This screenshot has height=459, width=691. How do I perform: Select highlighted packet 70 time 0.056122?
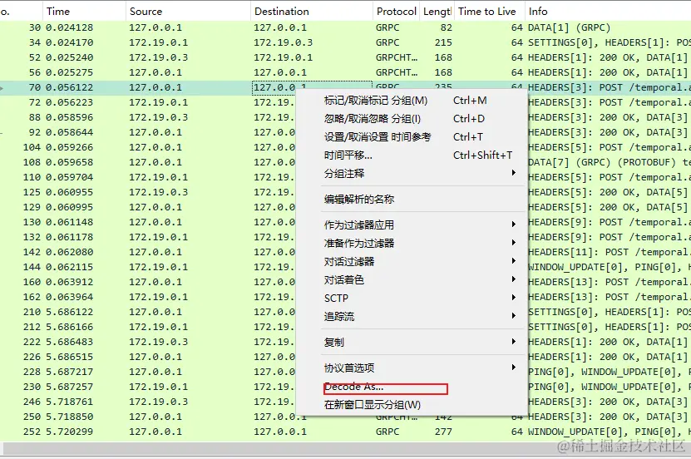point(70,87)
